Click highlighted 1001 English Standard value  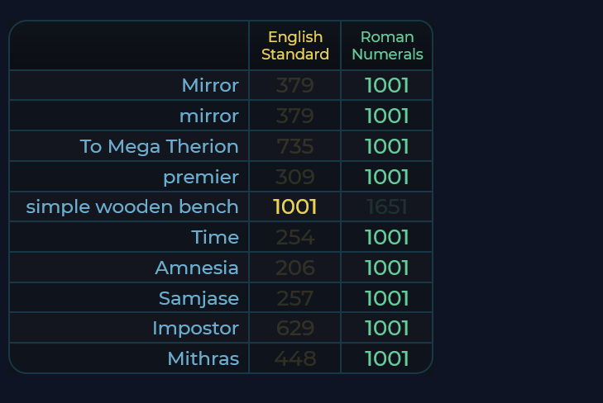coord(295,206)
